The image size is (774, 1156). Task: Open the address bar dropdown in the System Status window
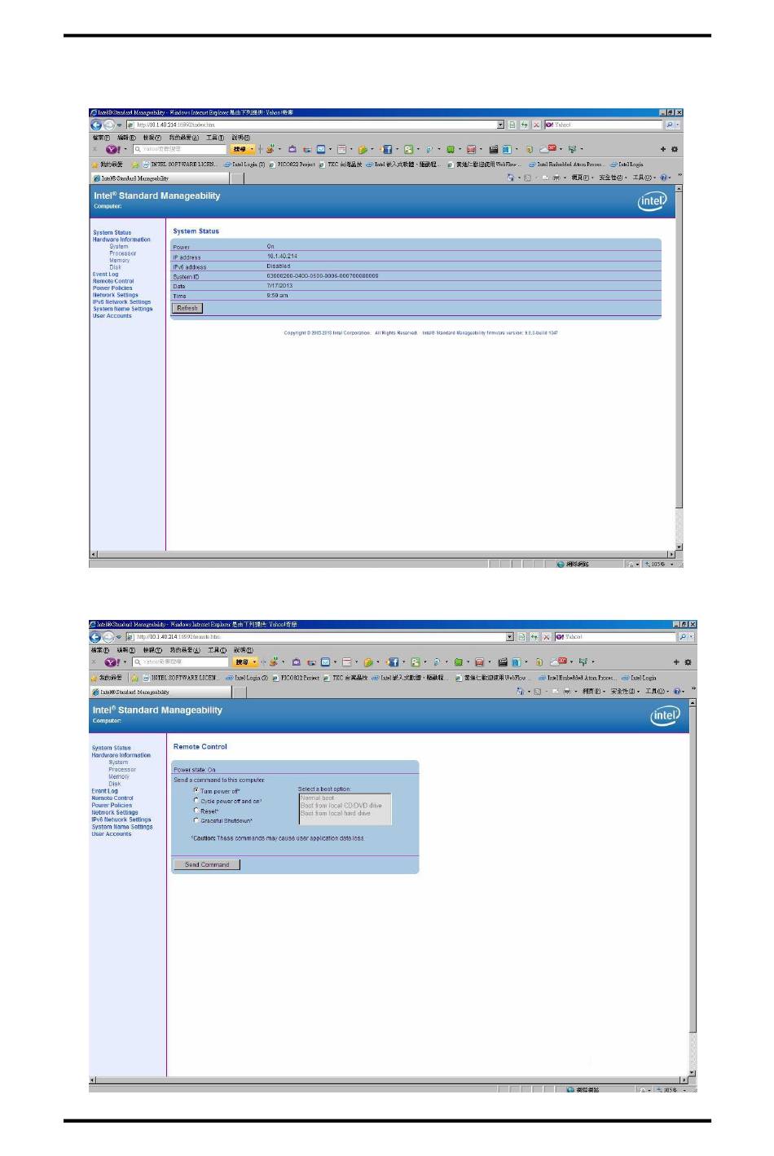[x=500, y=125]
